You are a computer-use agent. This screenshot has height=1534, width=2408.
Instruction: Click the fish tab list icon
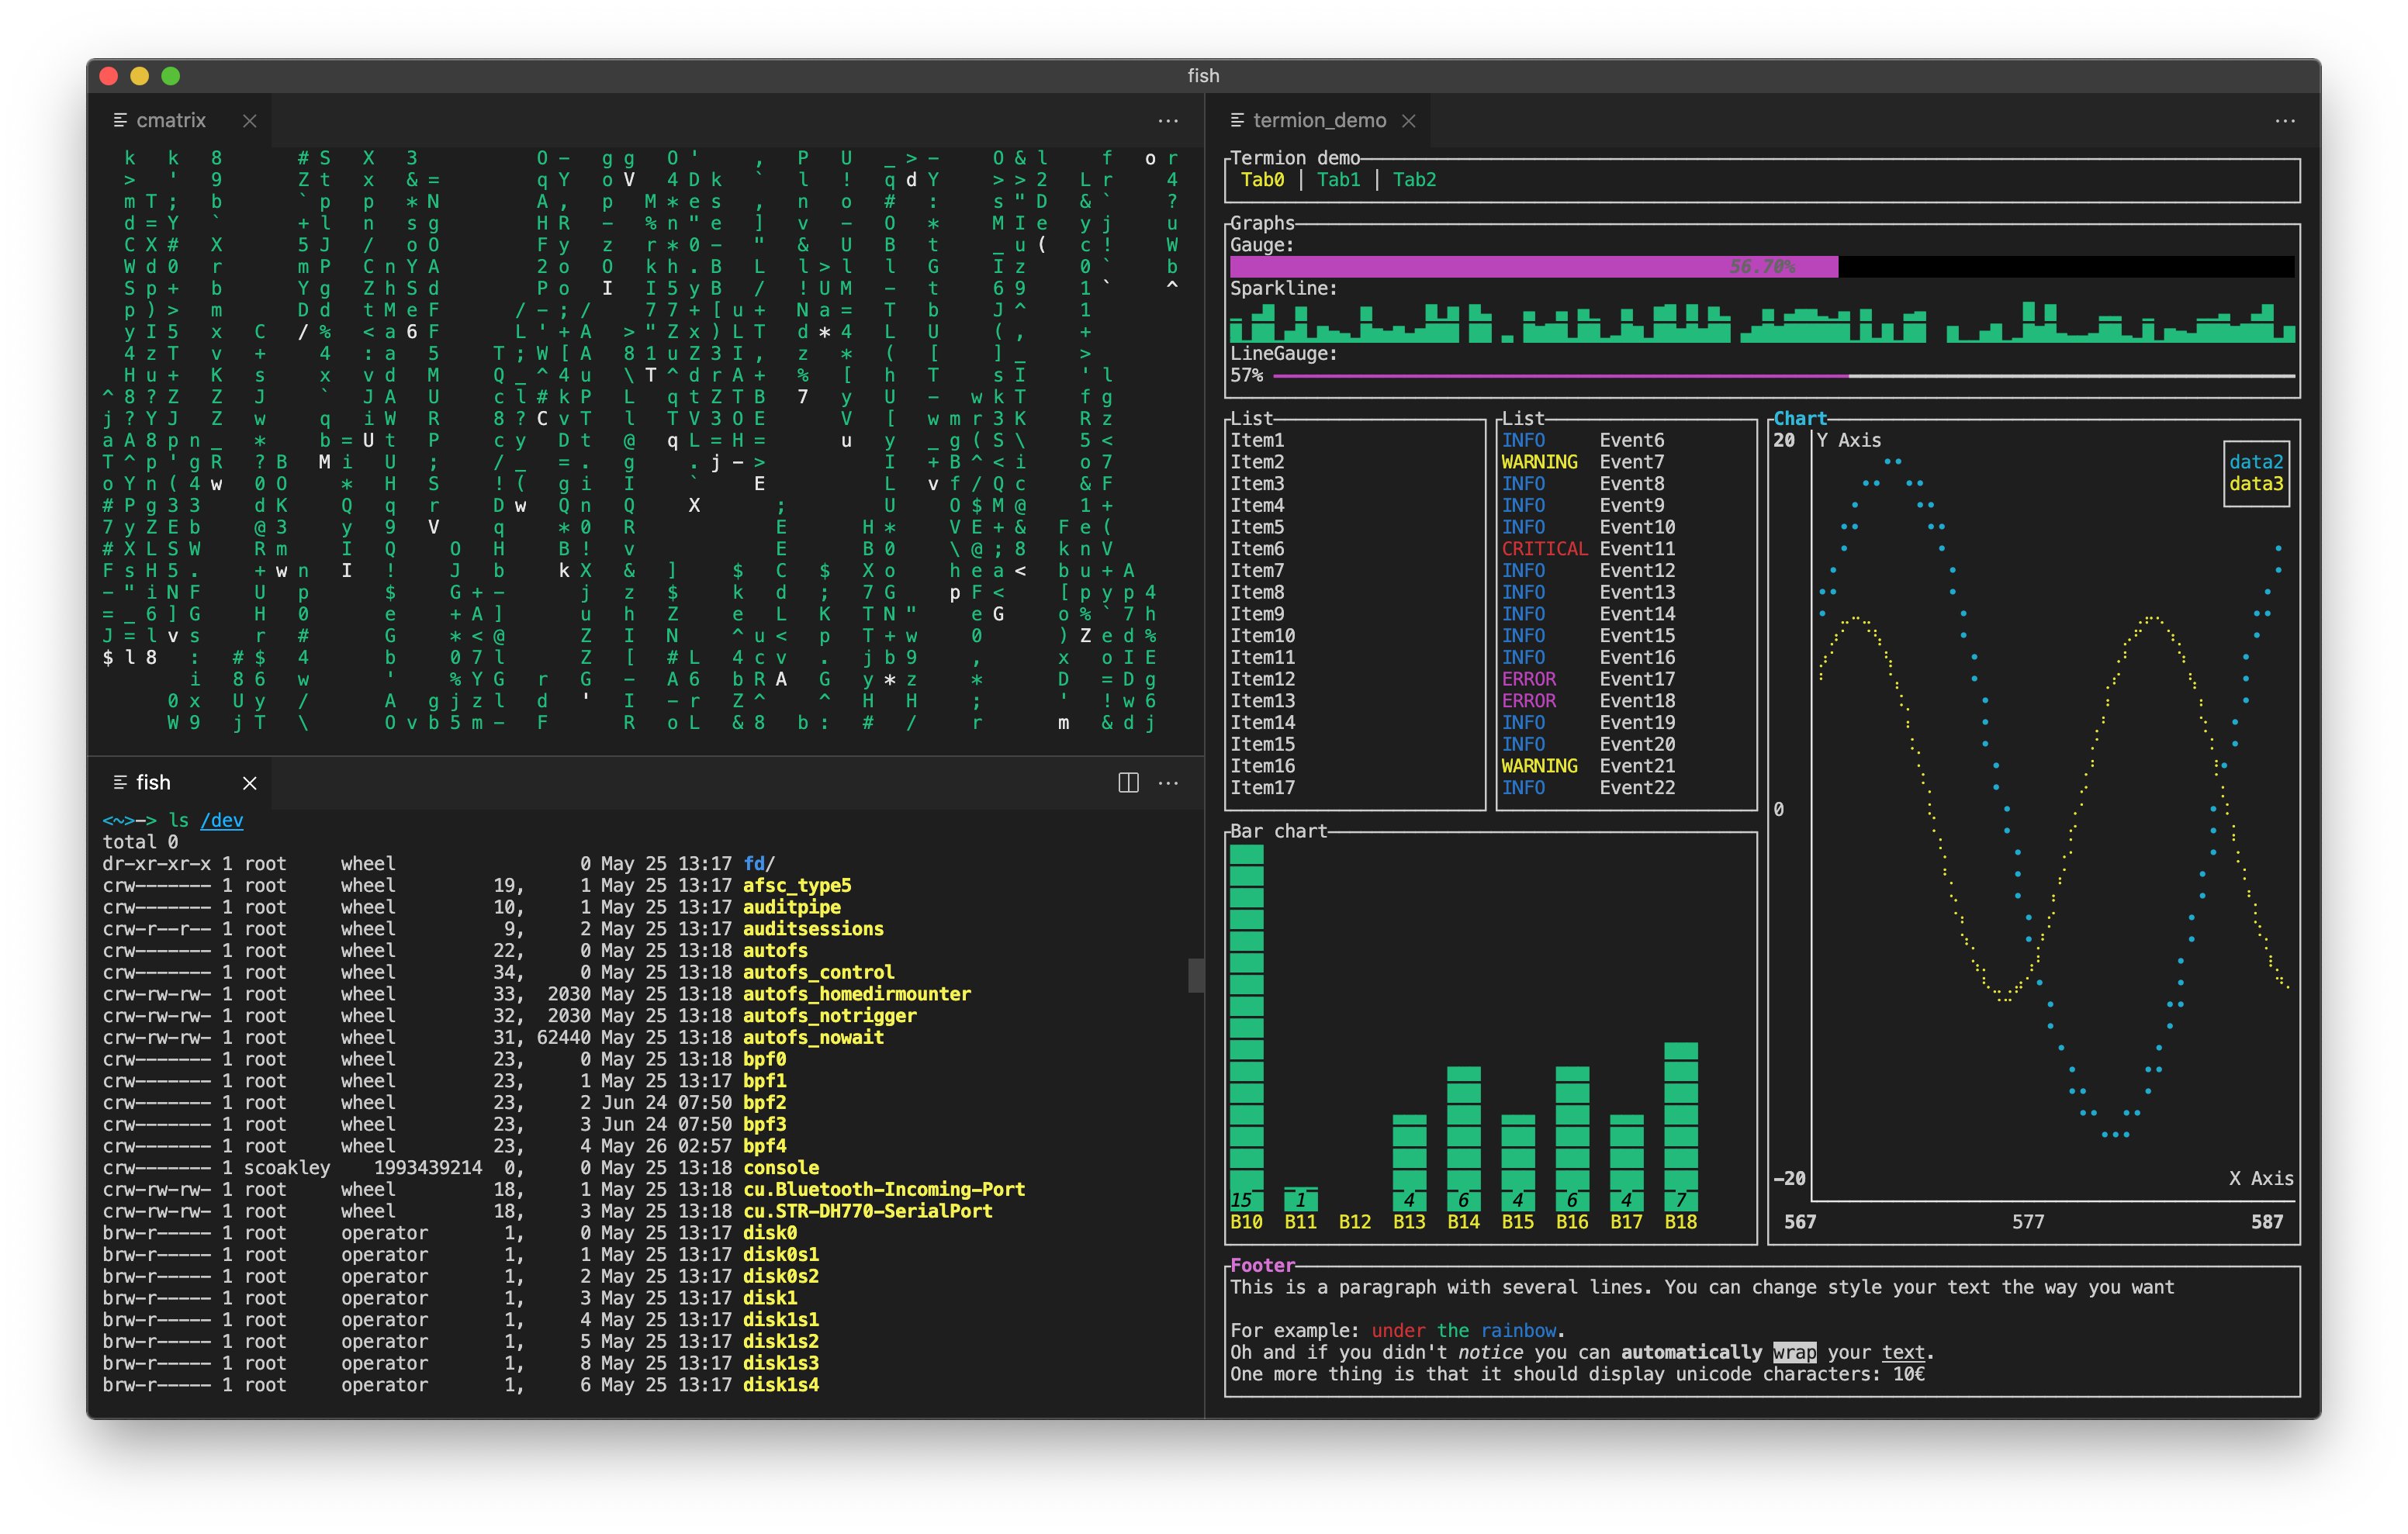pos(120,783)
